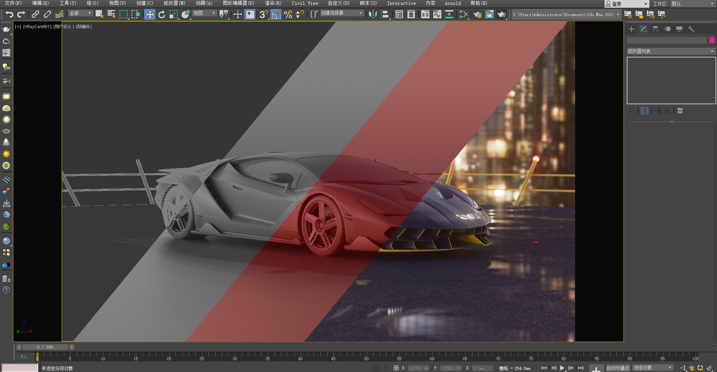
Task: Click the Use Pivot Point Center icon
Action: [224, 15]
